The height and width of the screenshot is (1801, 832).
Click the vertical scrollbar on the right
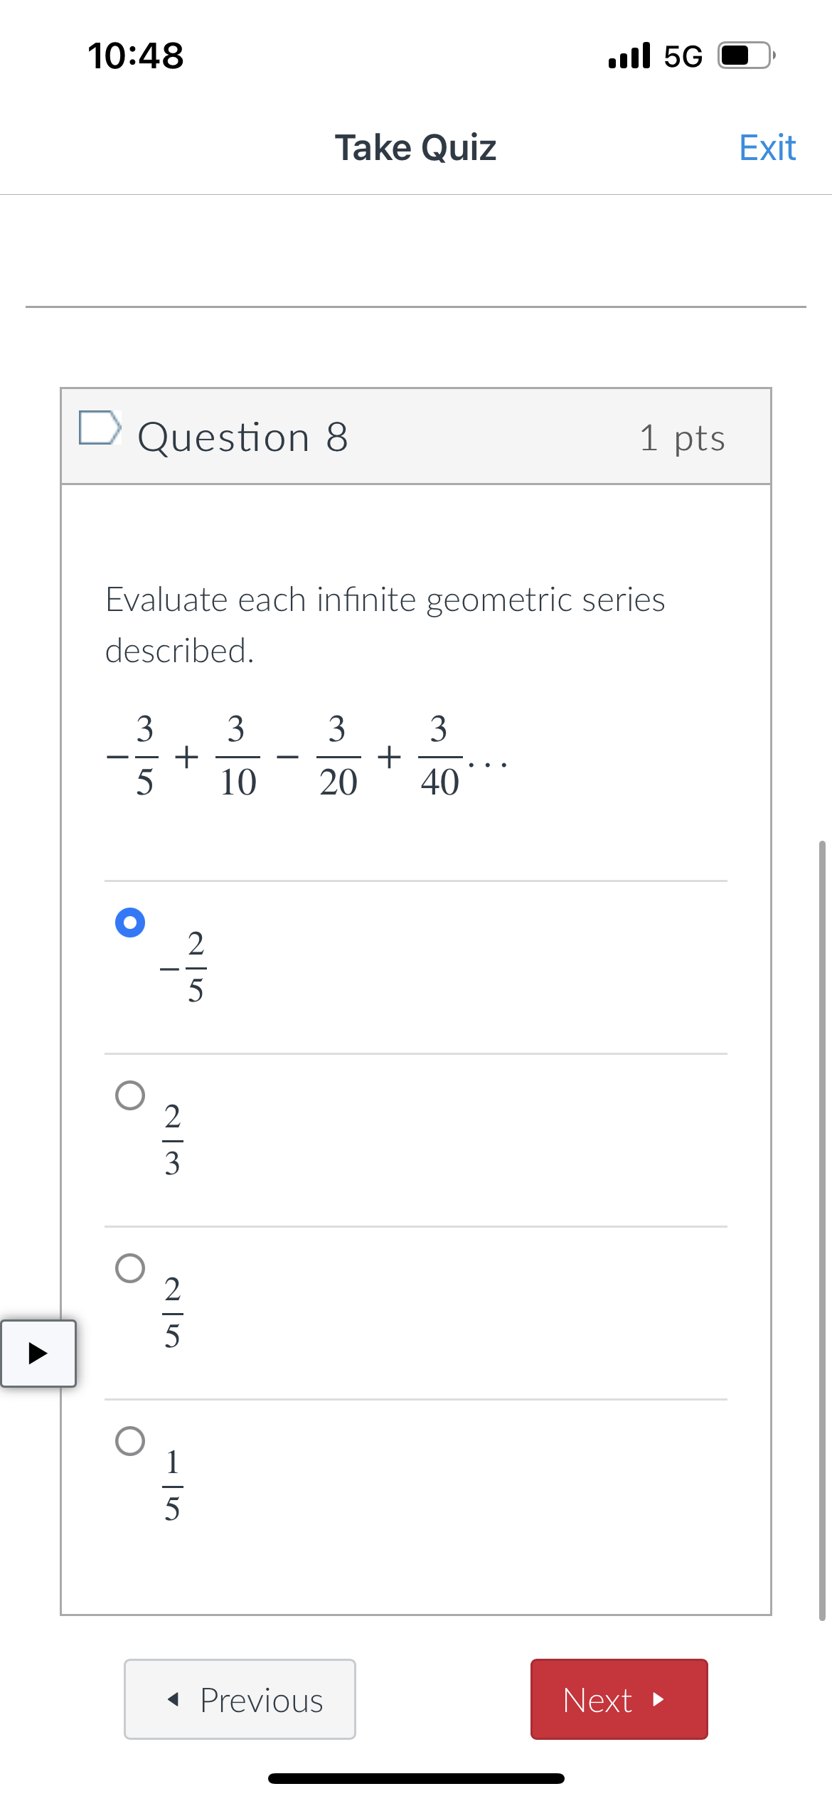point(822,1229)
